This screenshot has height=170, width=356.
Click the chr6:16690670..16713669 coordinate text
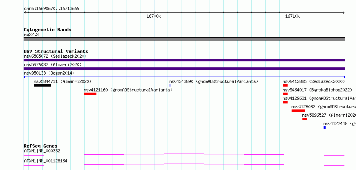[52, 9]
